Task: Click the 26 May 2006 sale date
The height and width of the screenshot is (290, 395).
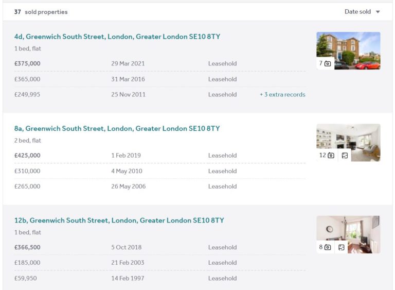Action: pos(129,186)
